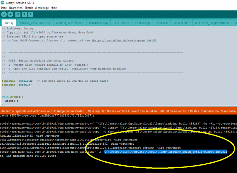Click the core_7cad8b9d2f7771a3533c73c7862cfc37.a console line

coord(47,116)
